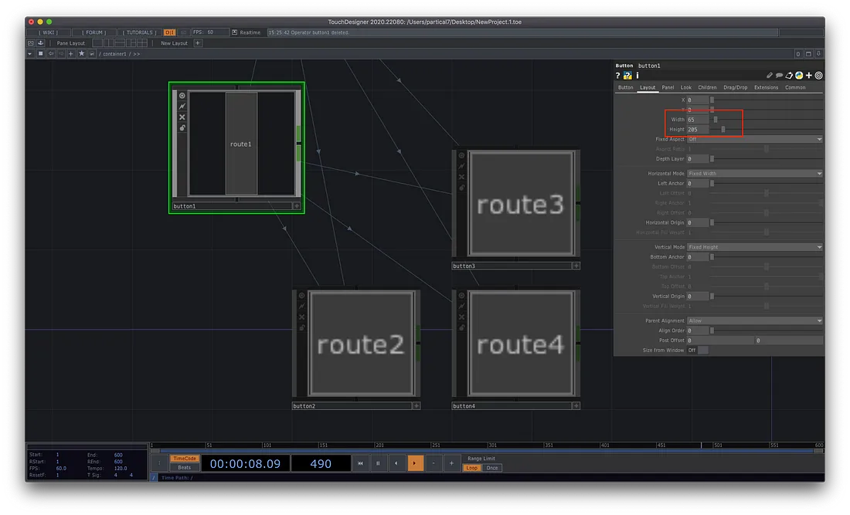This screenshot has height=515, width=850.
Task: Click the bookmark star icon in path bar
Action: 81,54
